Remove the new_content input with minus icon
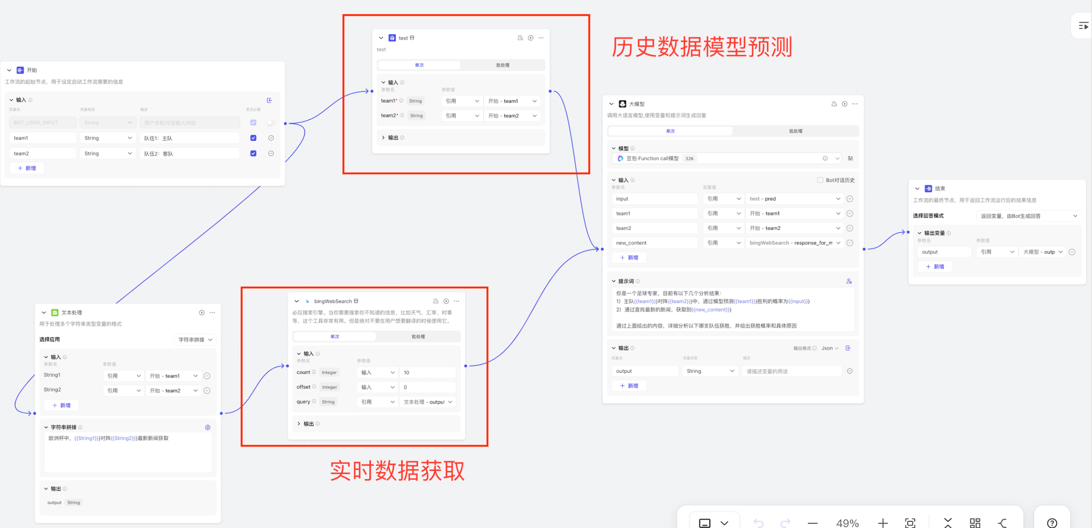The height and width of the screenshot is (528, 1092). 850,243
